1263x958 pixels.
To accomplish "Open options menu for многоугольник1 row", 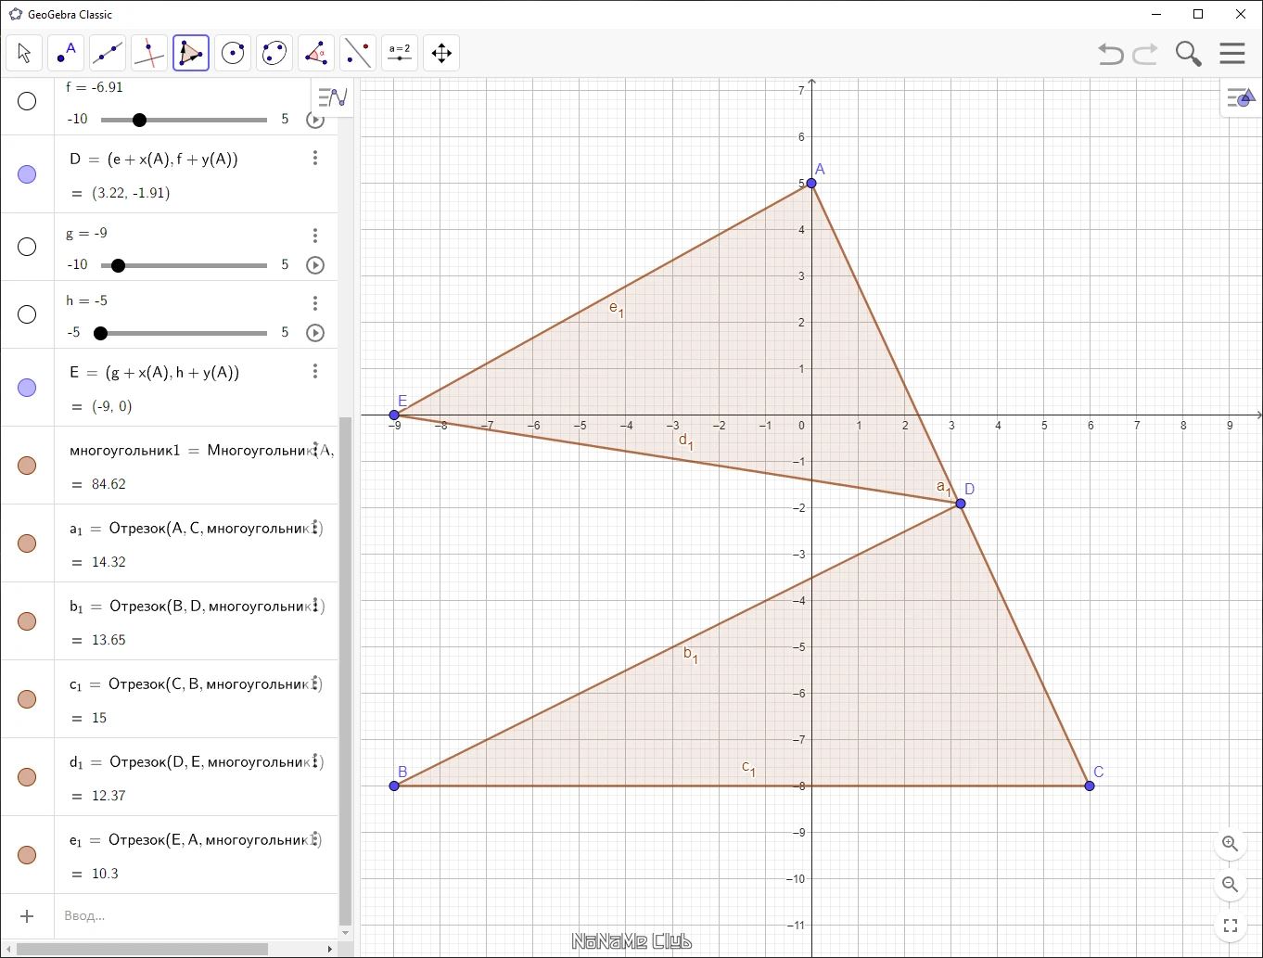I will [315, 450].
